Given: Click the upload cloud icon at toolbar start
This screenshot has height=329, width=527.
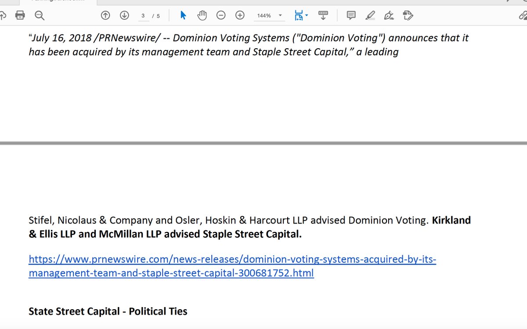Looking at the screenshot, I should pyautogui.click(x=2, y=16).
